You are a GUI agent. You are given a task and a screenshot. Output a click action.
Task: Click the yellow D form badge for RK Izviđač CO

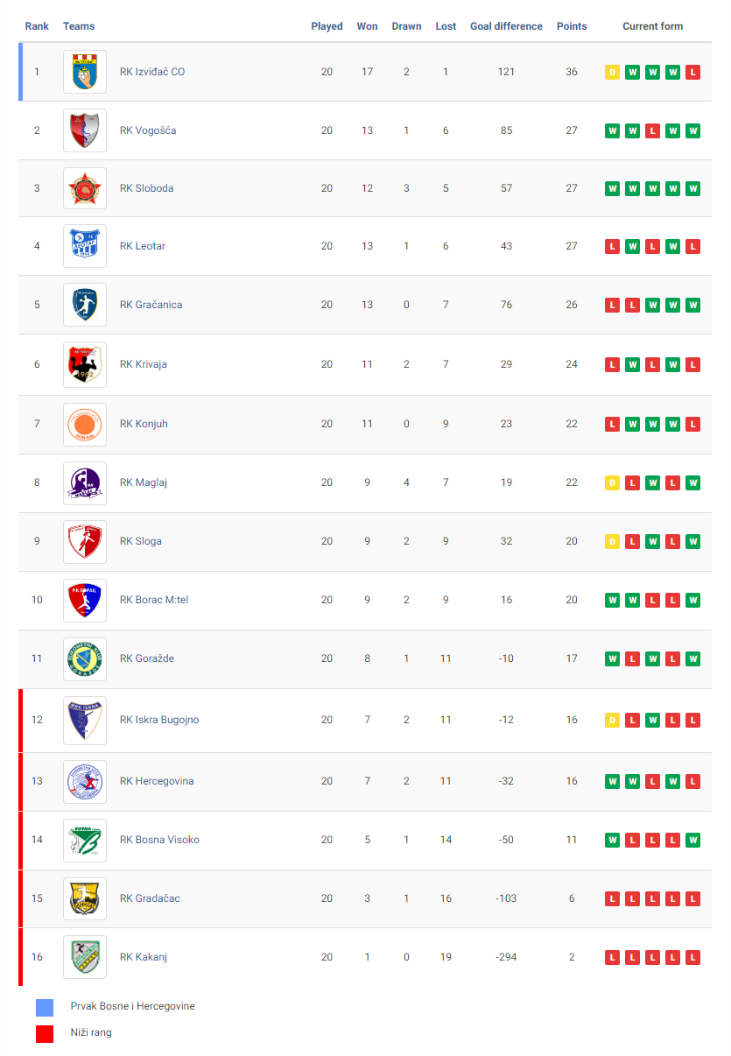coord(613,72)
